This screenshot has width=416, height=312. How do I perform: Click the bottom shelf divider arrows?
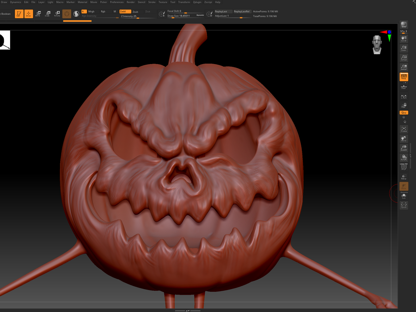point(188,311)
